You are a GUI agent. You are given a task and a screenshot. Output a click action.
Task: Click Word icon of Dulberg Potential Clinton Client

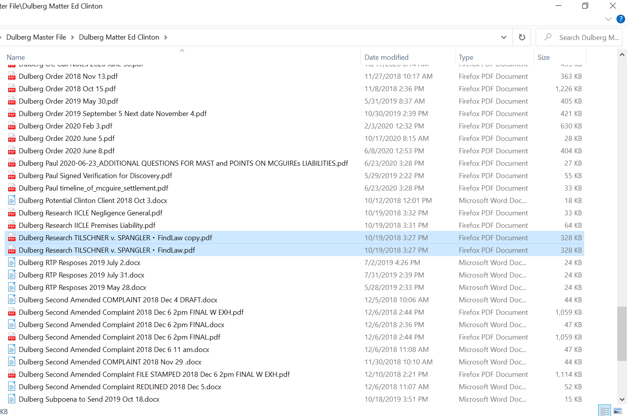(12, 201)
